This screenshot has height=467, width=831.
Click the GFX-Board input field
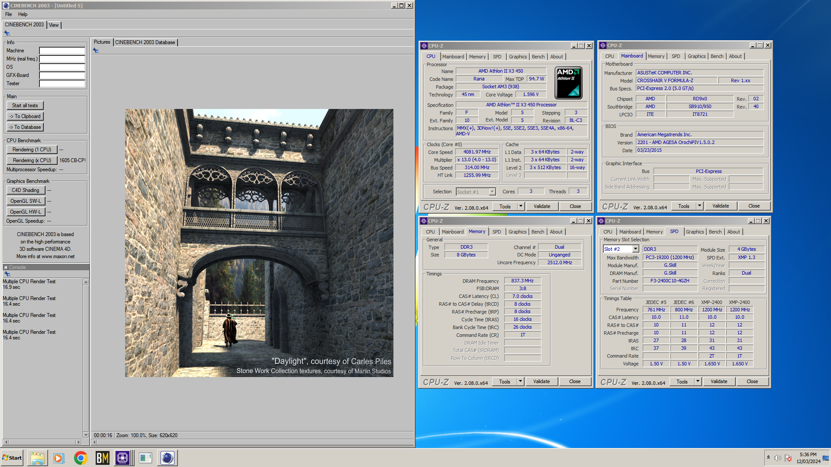coord(62,75)
